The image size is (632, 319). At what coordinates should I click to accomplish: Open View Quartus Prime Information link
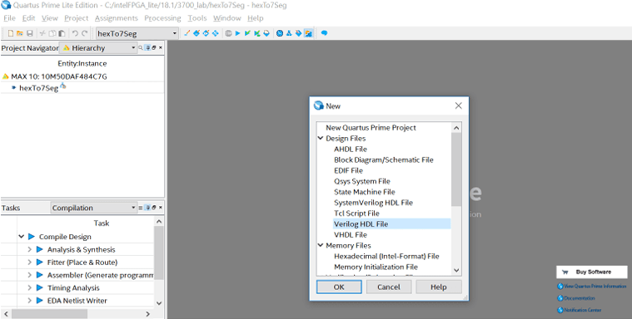(592, 286)
